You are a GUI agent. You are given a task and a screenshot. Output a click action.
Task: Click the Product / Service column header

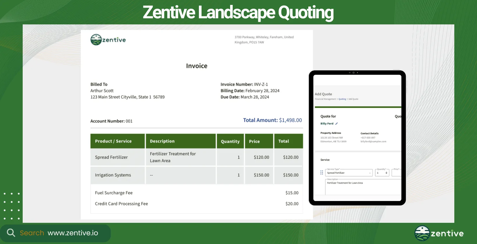118,141
